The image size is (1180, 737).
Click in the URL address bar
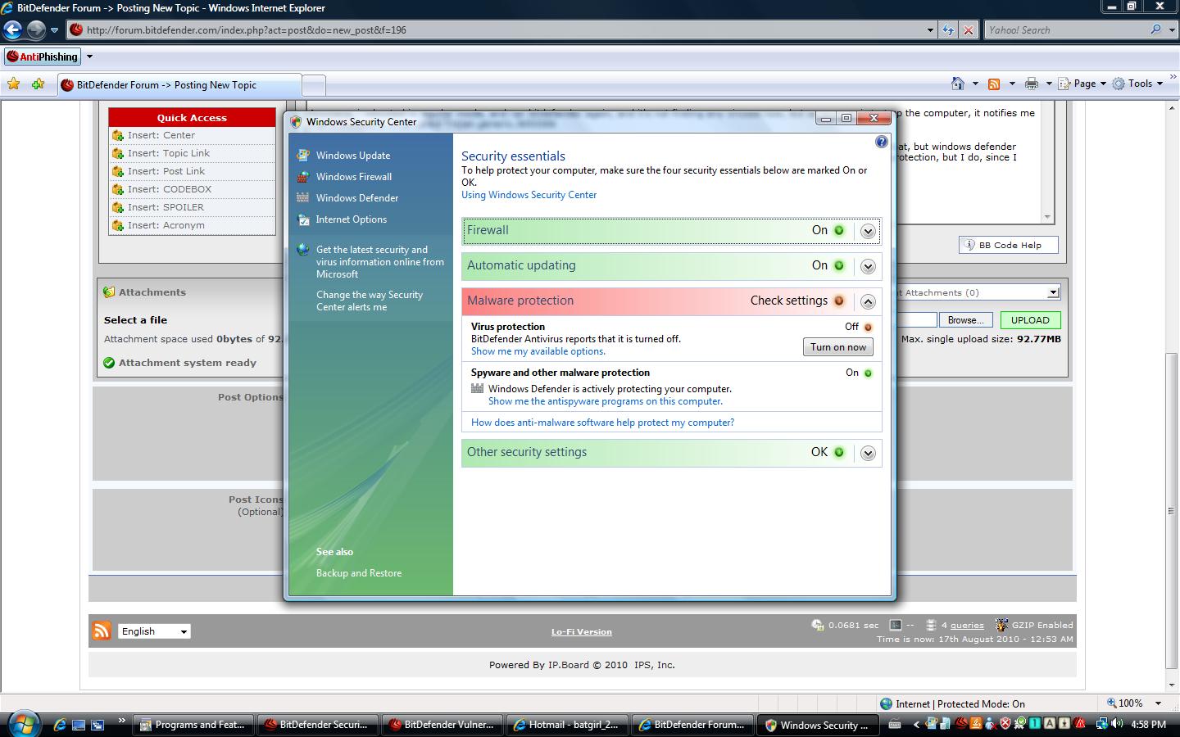pyautogui.click(x=504, y=30)
